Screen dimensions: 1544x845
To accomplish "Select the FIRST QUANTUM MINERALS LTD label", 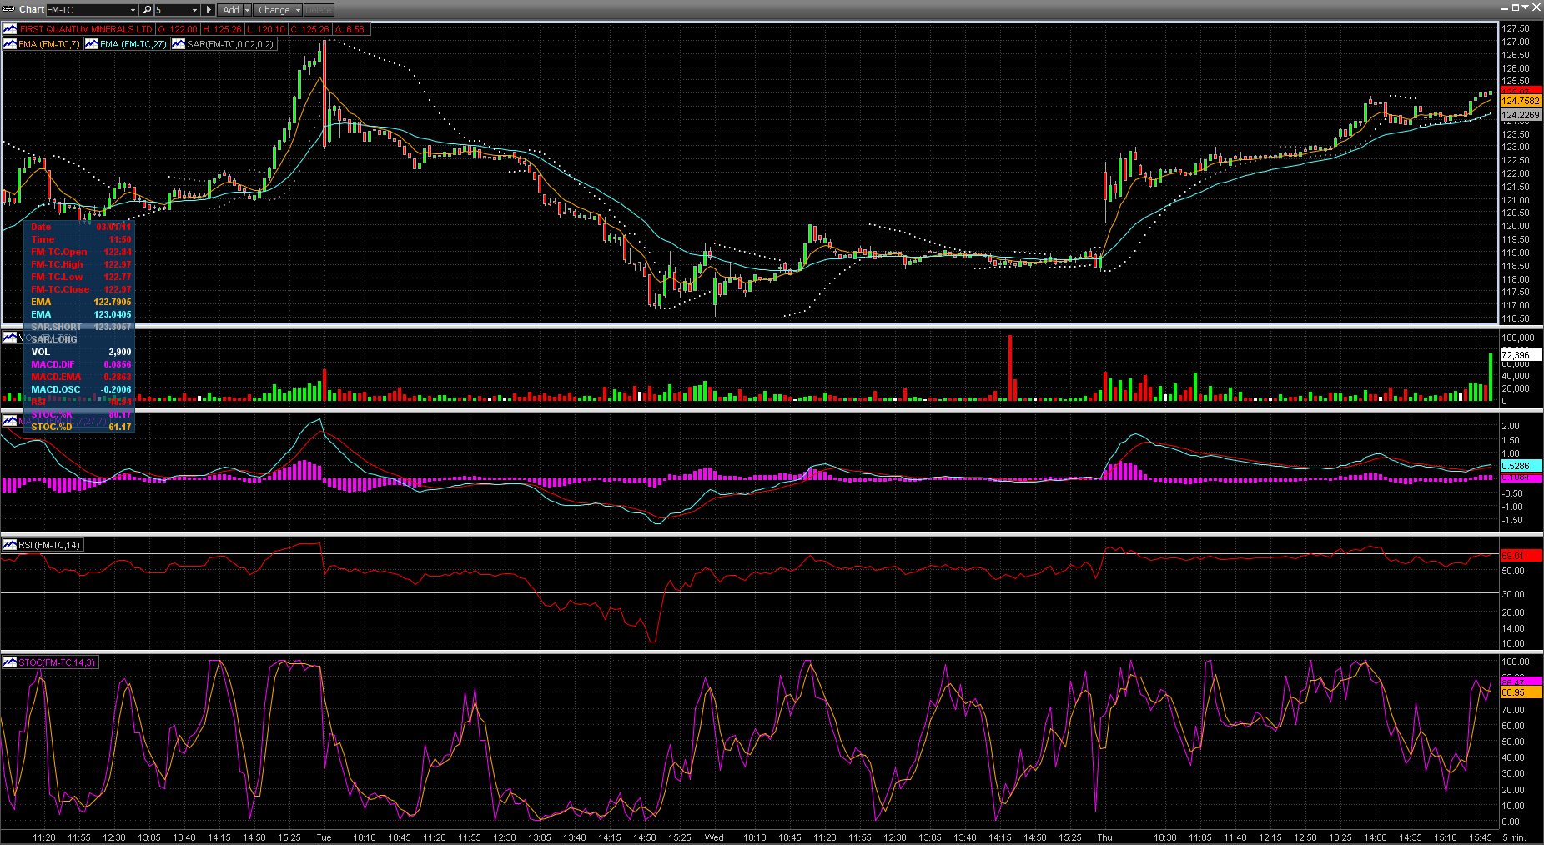I will coord(86,29).
